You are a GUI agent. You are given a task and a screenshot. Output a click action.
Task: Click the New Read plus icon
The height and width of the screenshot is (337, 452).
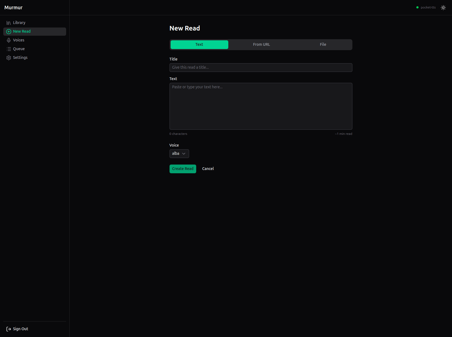click(8, 31)
